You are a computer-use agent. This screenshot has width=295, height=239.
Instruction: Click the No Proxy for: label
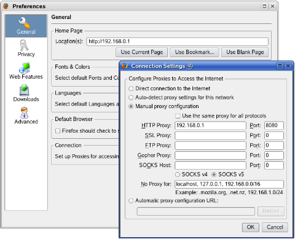[x=156, y=184]
